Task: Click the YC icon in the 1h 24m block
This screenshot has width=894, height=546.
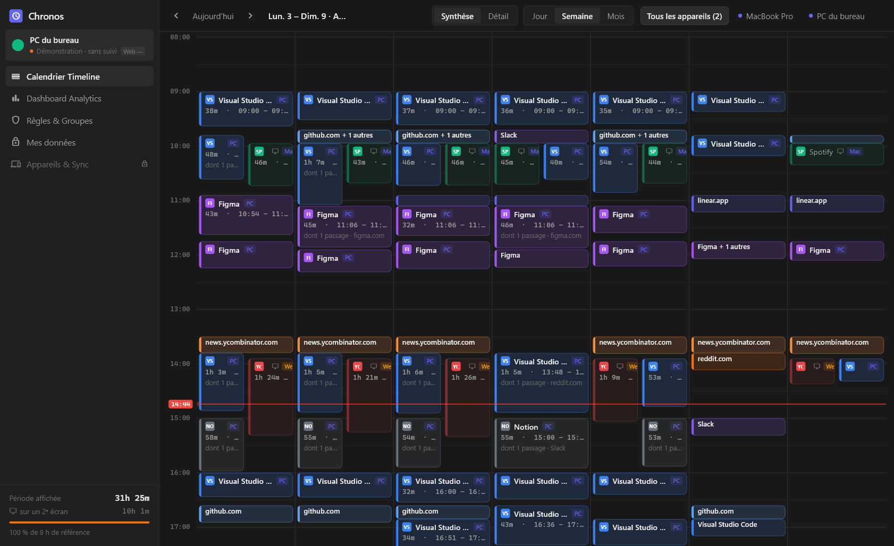Action: (259, 366)
